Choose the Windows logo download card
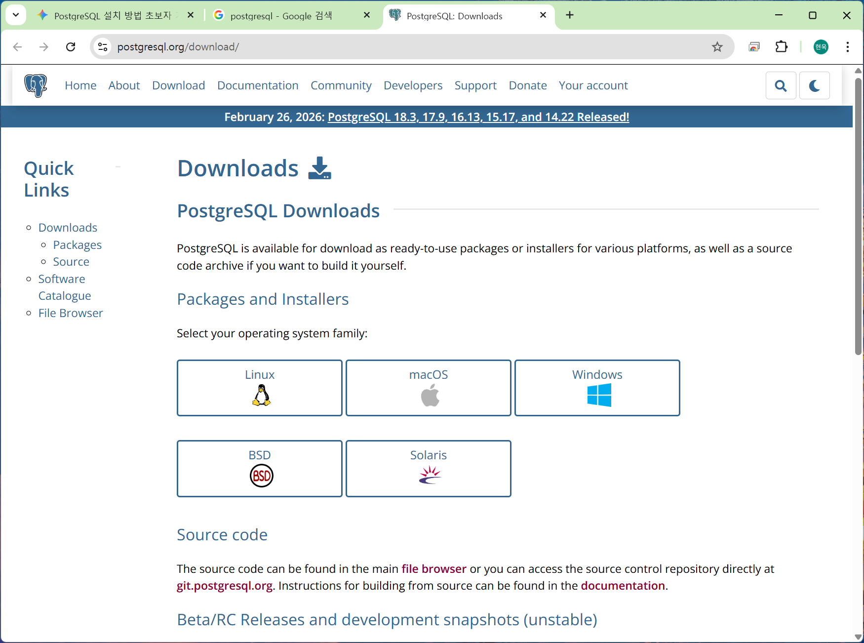This screenshot has width=864, height=643. click(x=597, y=388)
